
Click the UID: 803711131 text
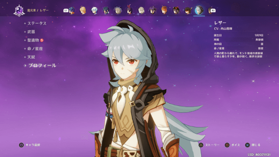click(259, 155)
